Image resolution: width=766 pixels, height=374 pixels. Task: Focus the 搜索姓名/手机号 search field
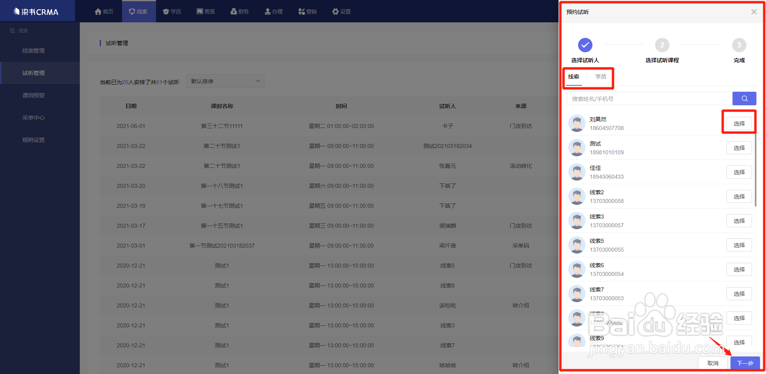click(650, 99)
